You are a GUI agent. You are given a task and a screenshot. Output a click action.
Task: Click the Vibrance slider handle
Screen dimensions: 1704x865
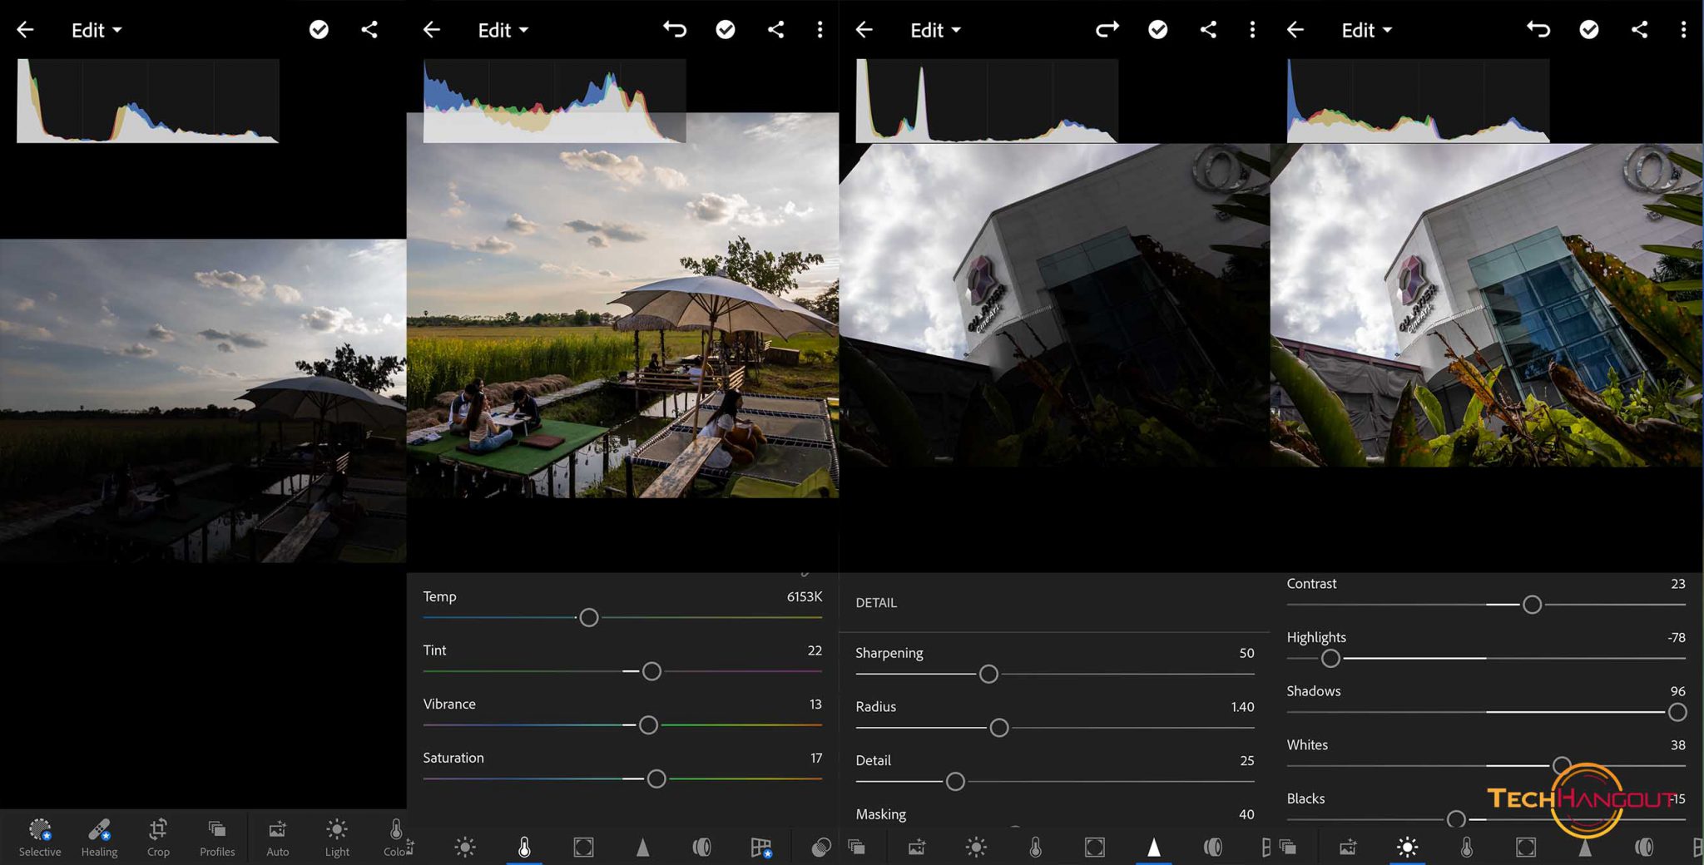(648, 725)
